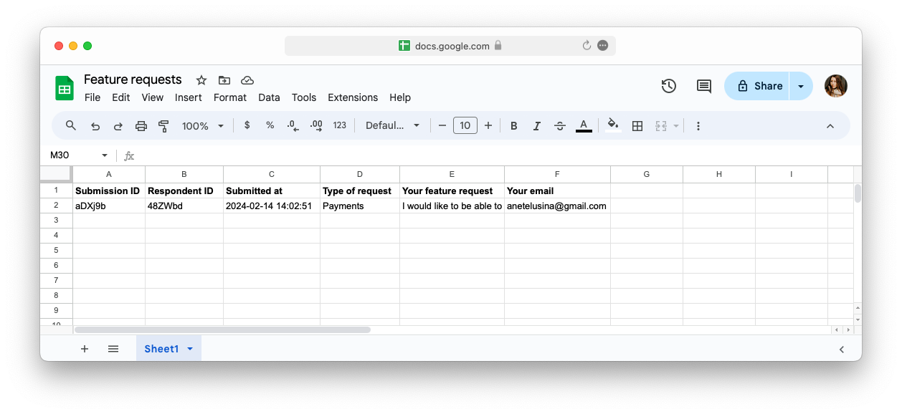Open the account profile picture
The height and width of the screenshot is (414, 902).
[x=836, y=86]
